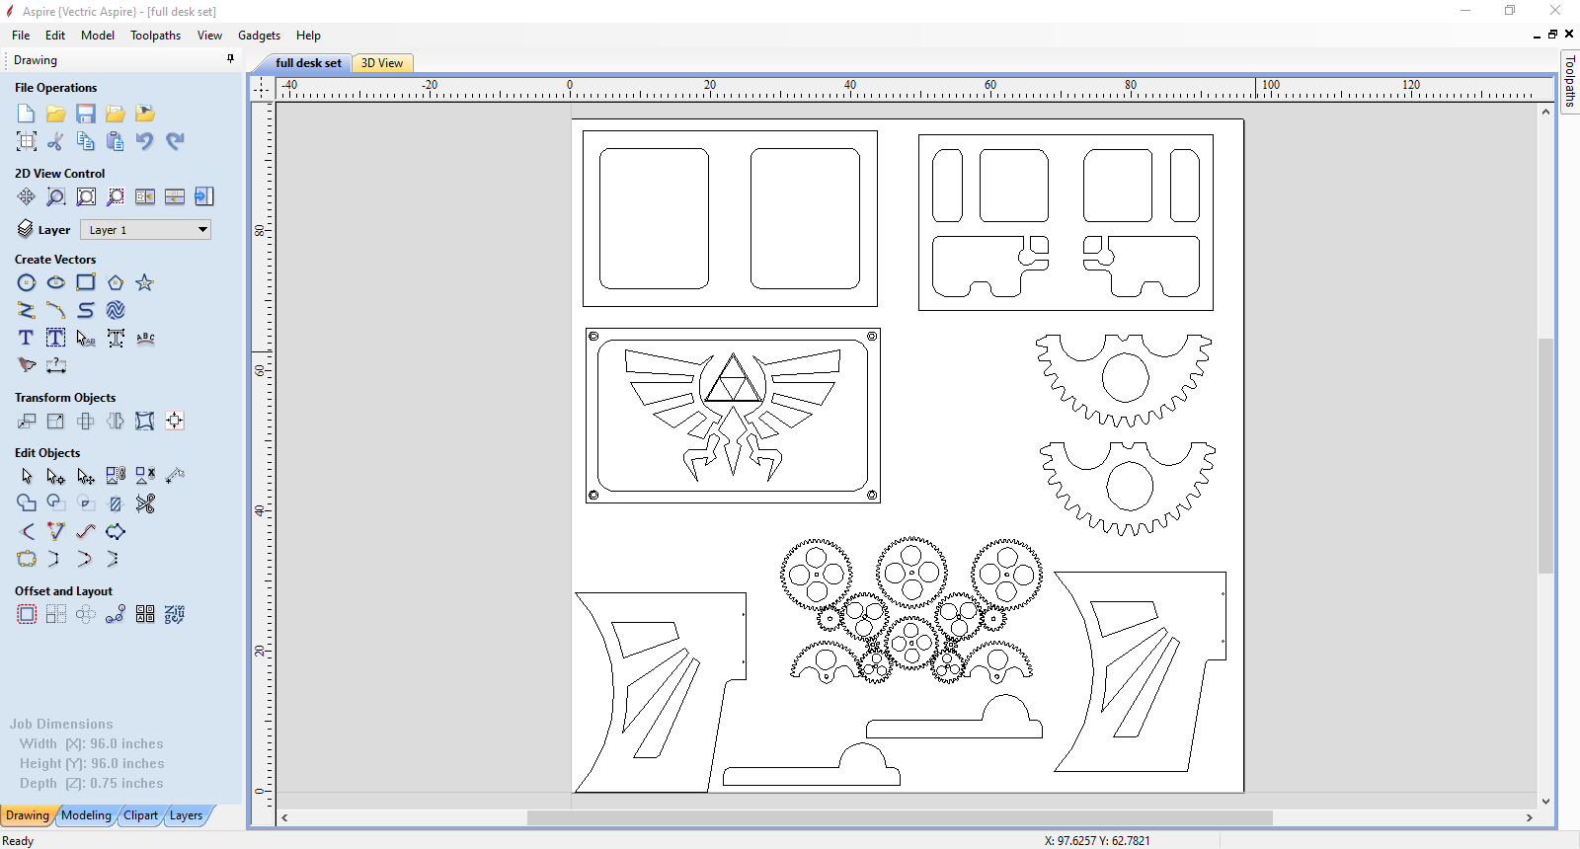Open the Scale/Set Size tool
The height and width of the screenshot is (849, 1580).
(x=56, y=421)
